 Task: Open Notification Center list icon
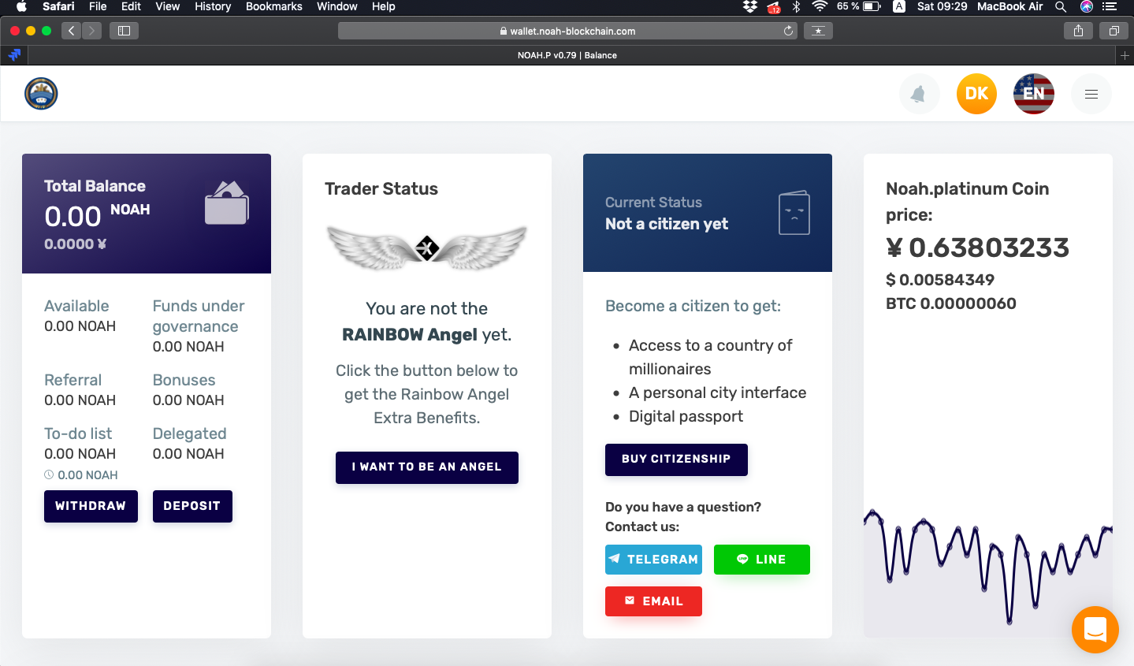tap(1110, 6)
